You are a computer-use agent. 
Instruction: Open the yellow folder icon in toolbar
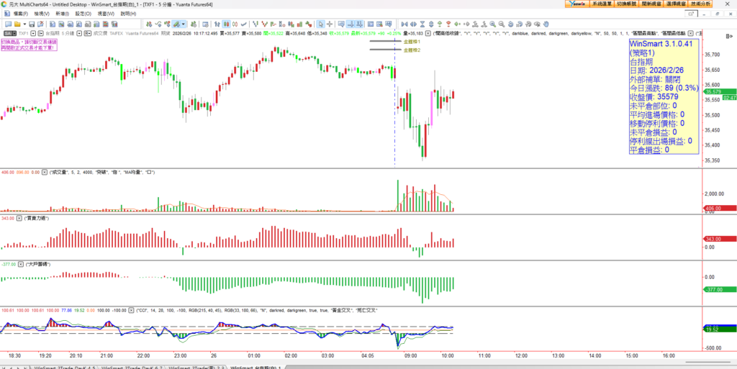(15, 24)
